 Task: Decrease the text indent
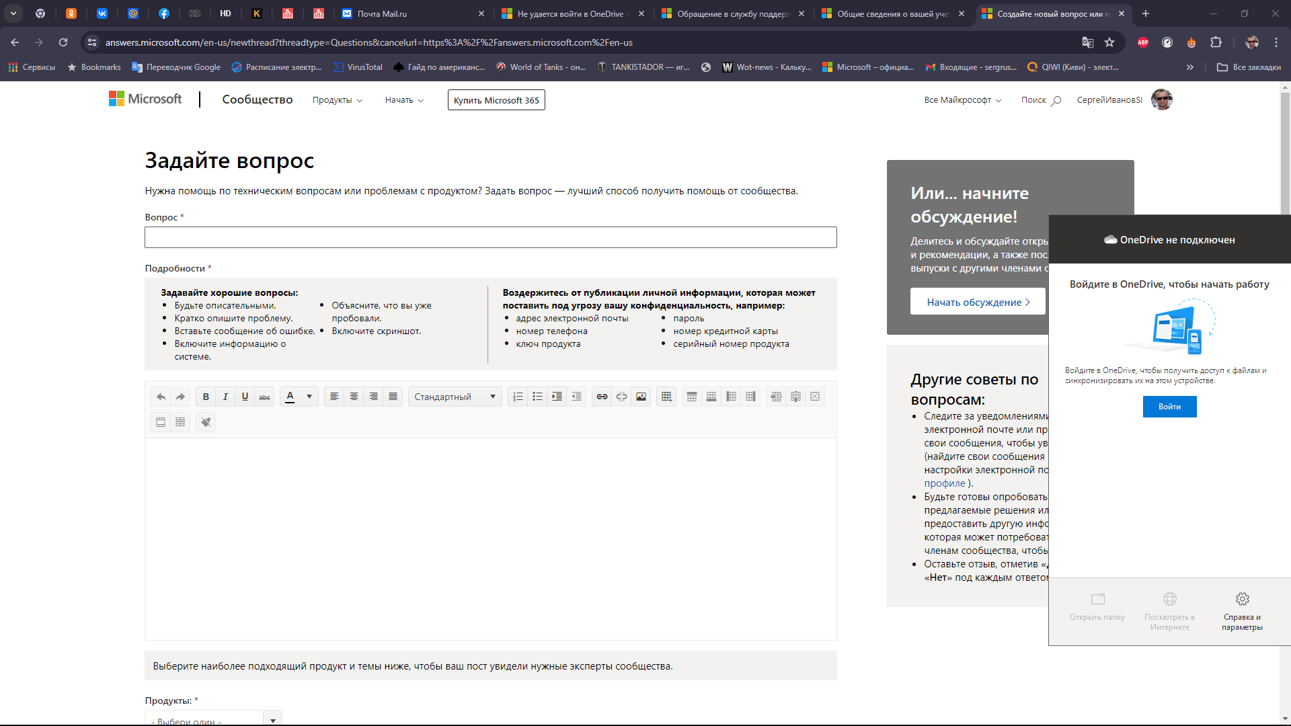[x=576, y=397]
